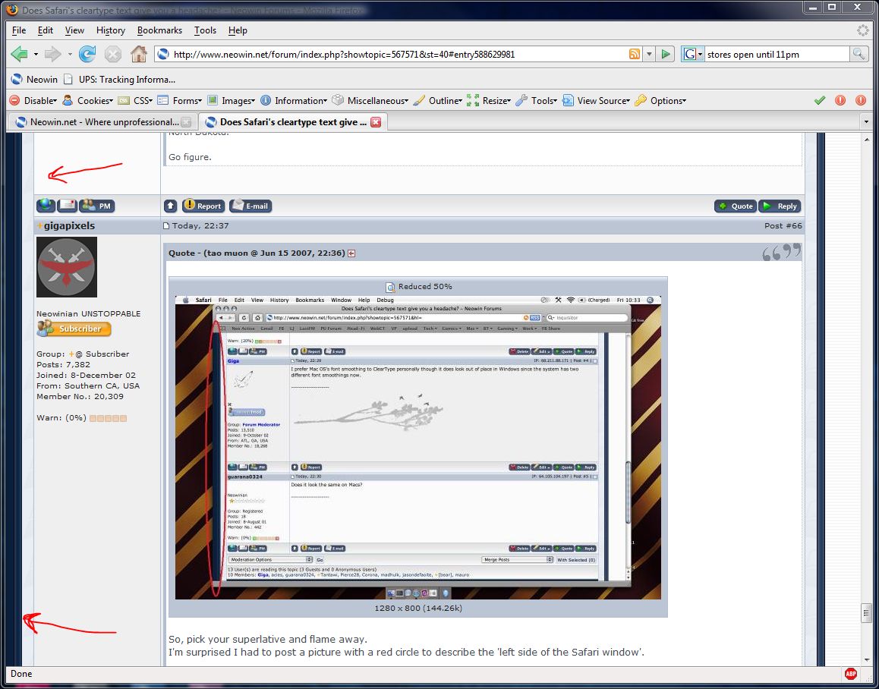
Task: Open the back history dropdown arrow
Action: pos(36,55)
